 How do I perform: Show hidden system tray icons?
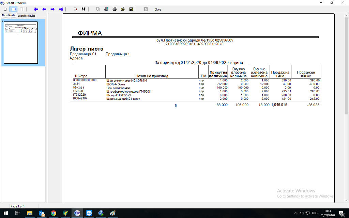pyautogui.click(x=296, y=213)
